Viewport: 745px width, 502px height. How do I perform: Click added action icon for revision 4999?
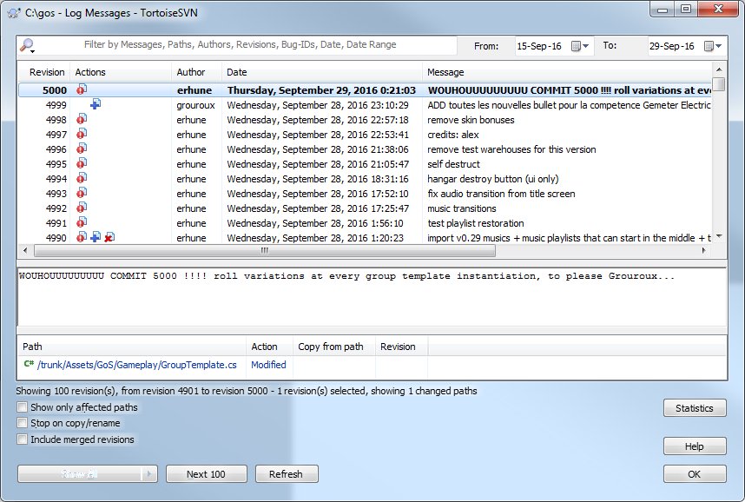coord(96,104)
